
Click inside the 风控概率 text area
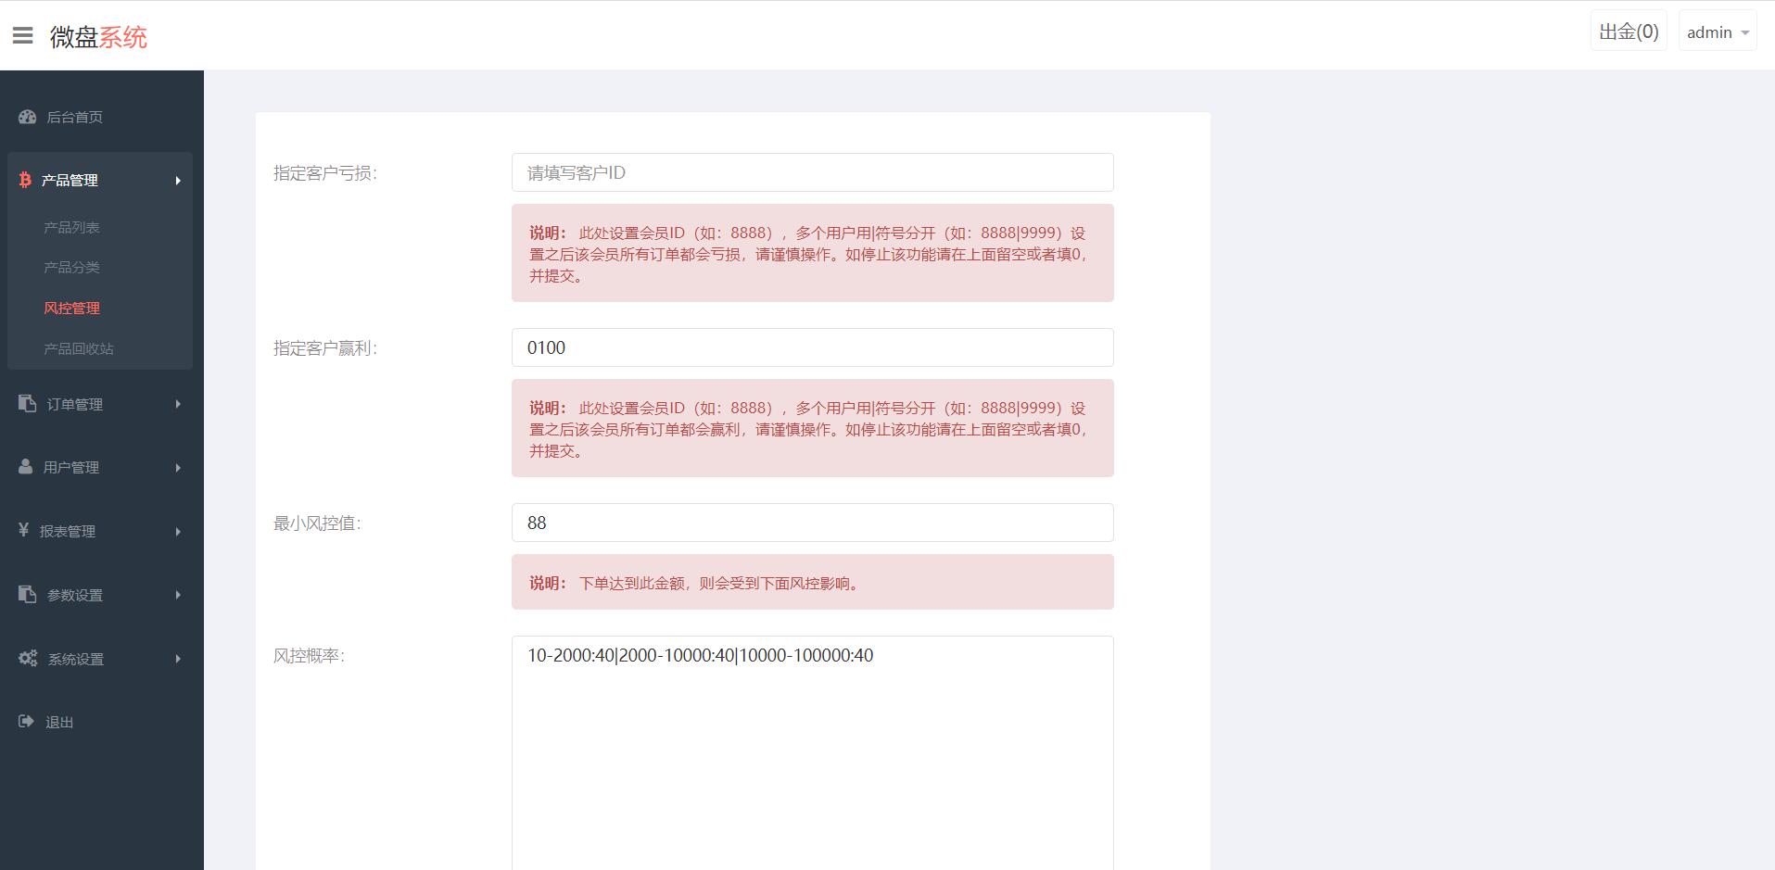[x=813, y=752]
